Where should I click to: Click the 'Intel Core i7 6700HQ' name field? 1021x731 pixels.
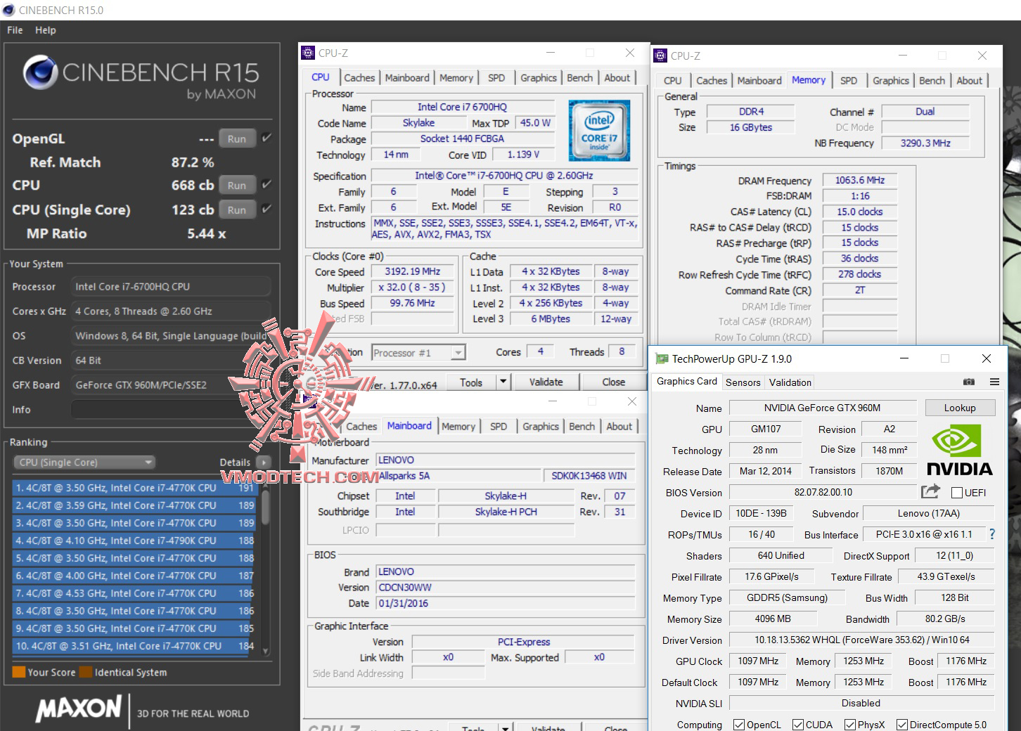tap(462, 107)
